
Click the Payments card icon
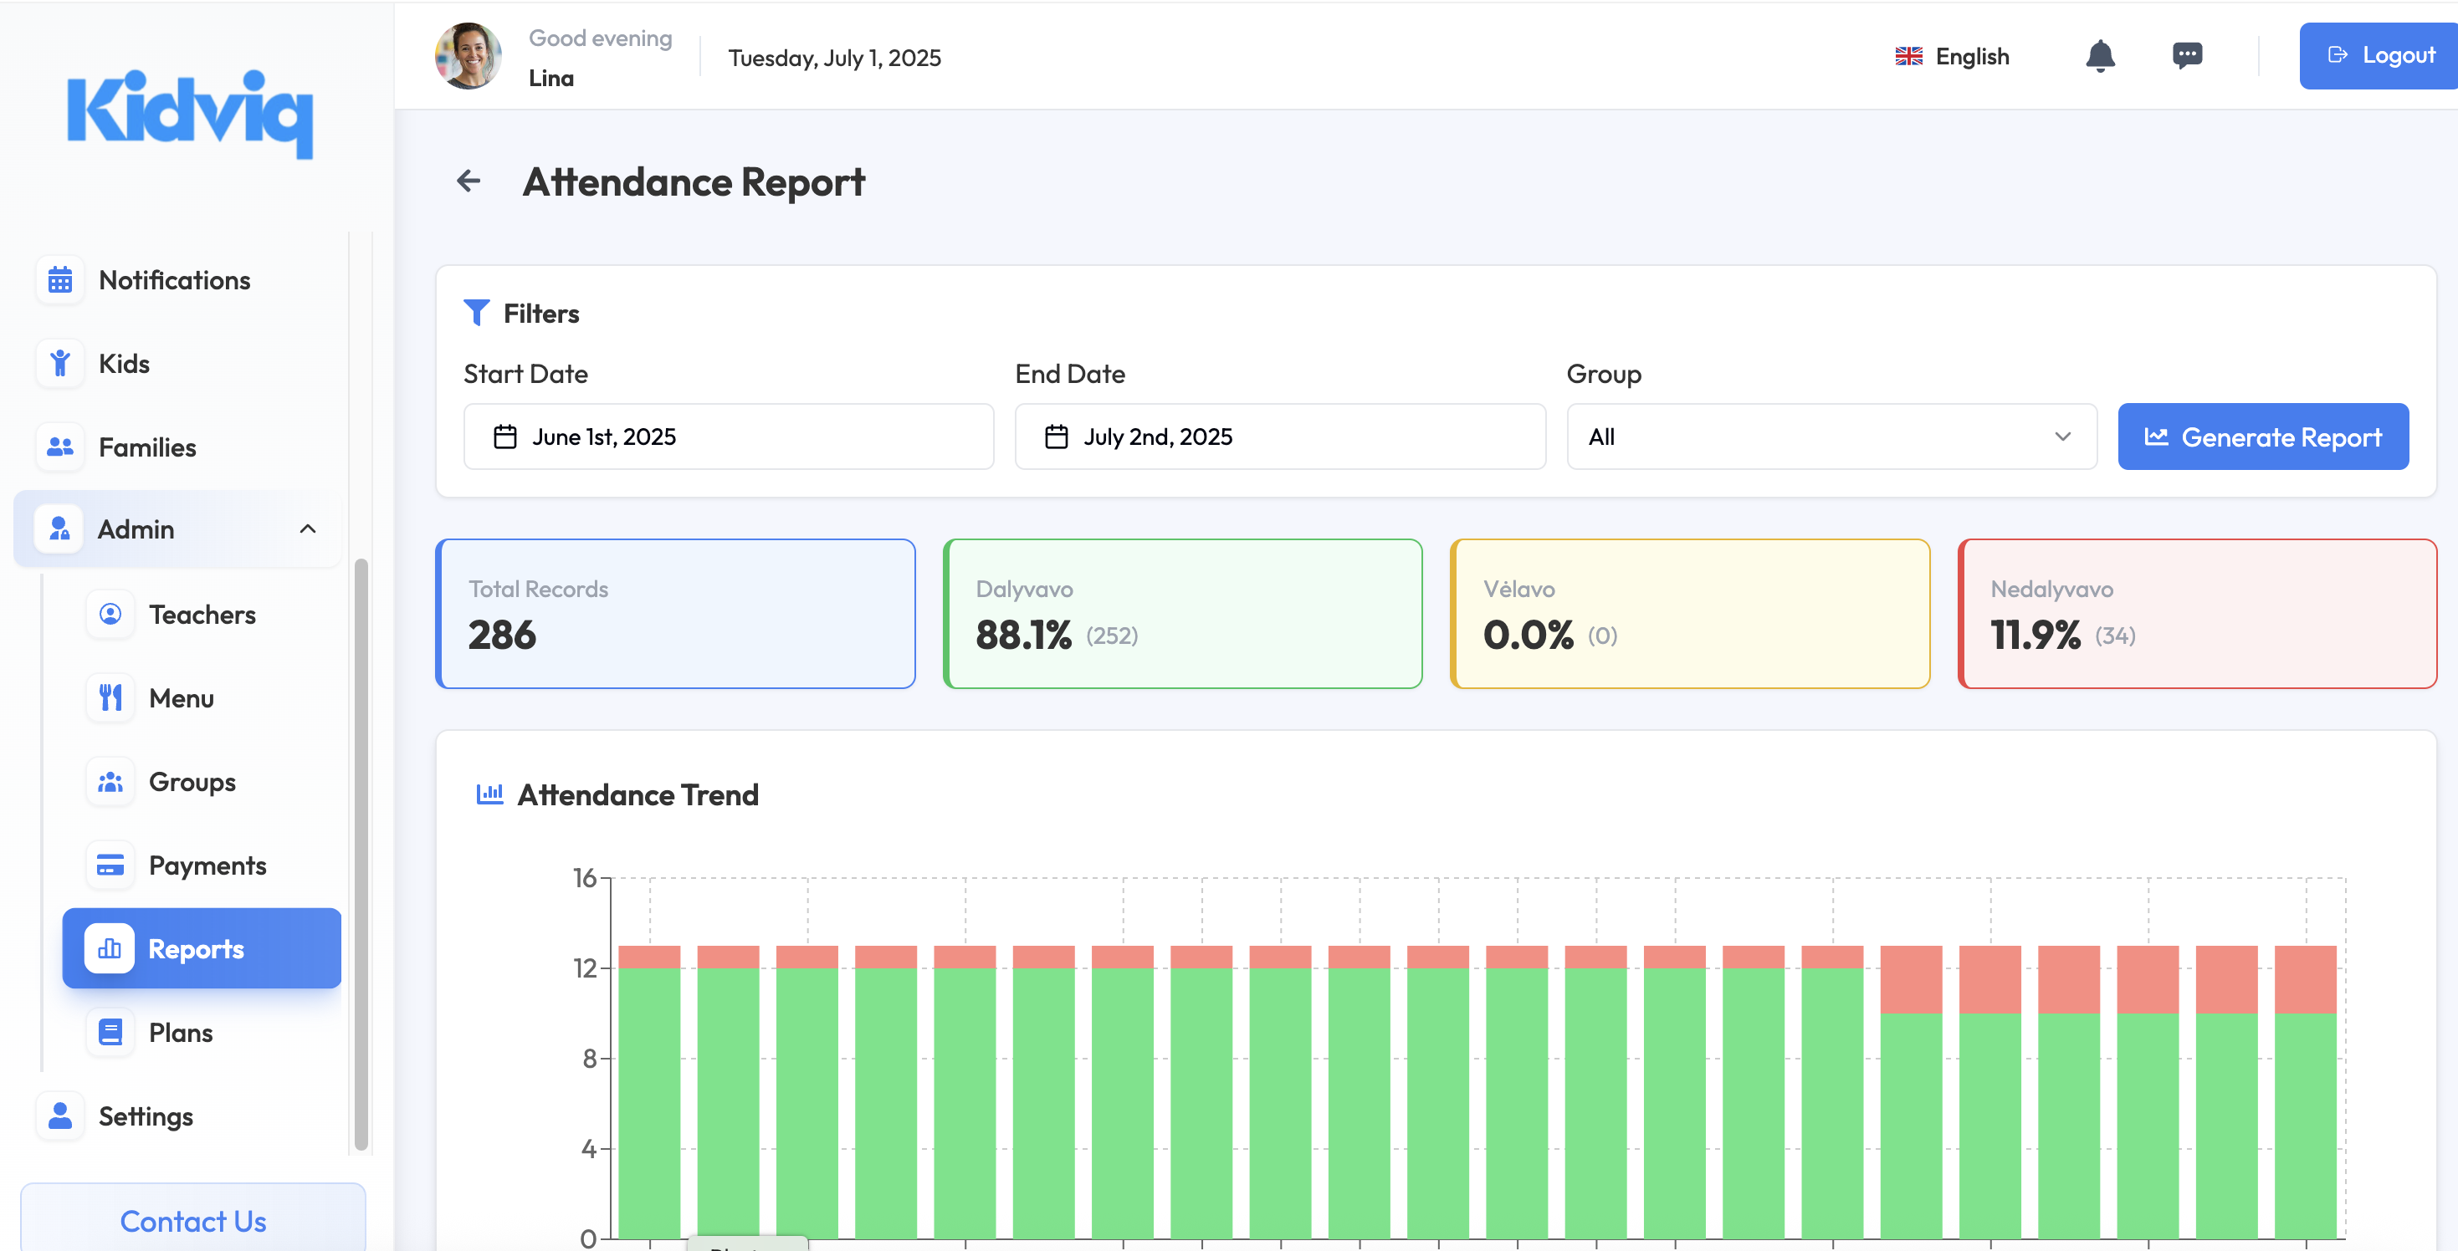(x=110, y=865)
